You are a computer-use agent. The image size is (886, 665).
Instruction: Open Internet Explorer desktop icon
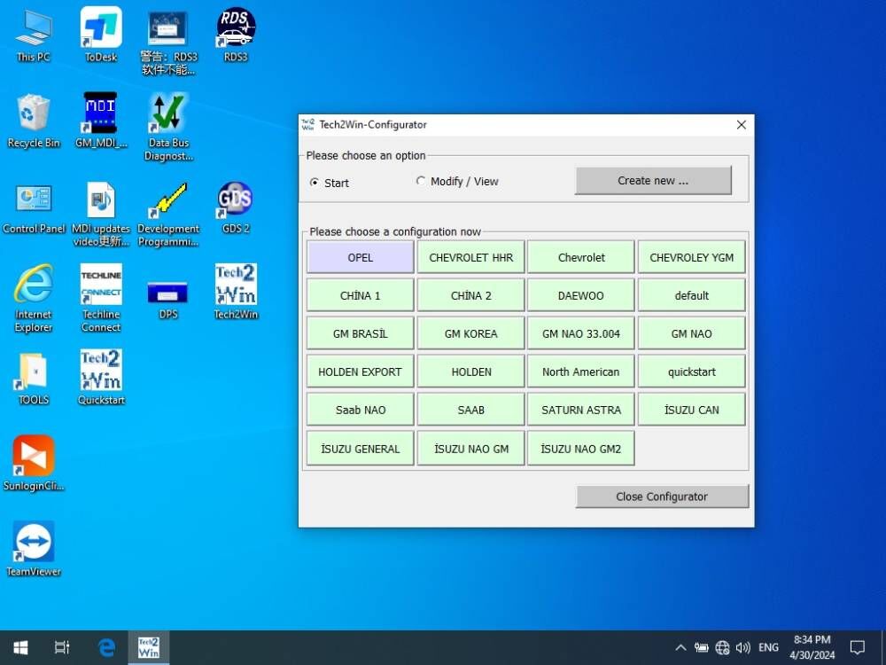(x=34, y=299)
